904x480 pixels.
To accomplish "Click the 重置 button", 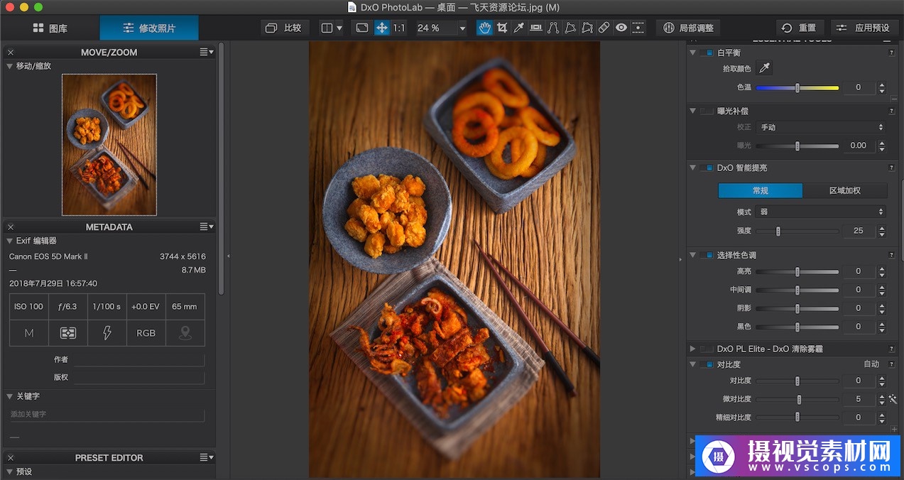I will point(799,28).
